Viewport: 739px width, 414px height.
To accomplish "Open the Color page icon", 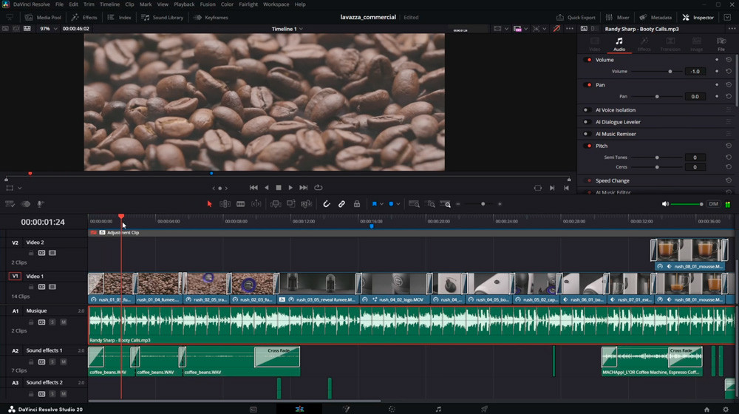I will 392,410.
